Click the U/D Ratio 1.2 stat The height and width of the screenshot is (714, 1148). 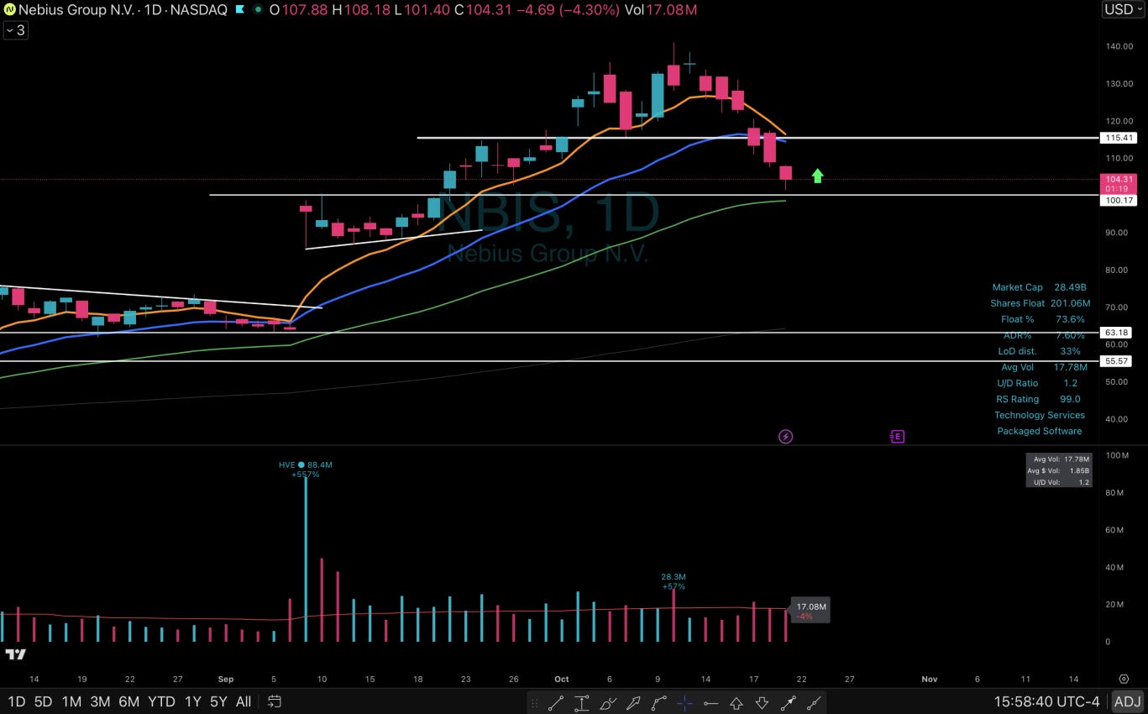1037,383
